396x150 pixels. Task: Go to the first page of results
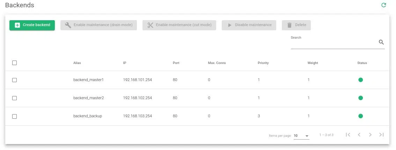tap(348, 135)
